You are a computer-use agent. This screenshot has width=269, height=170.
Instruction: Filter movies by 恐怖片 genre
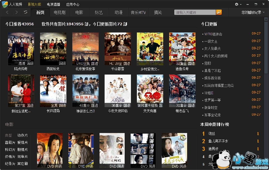(x=10, y=157)
